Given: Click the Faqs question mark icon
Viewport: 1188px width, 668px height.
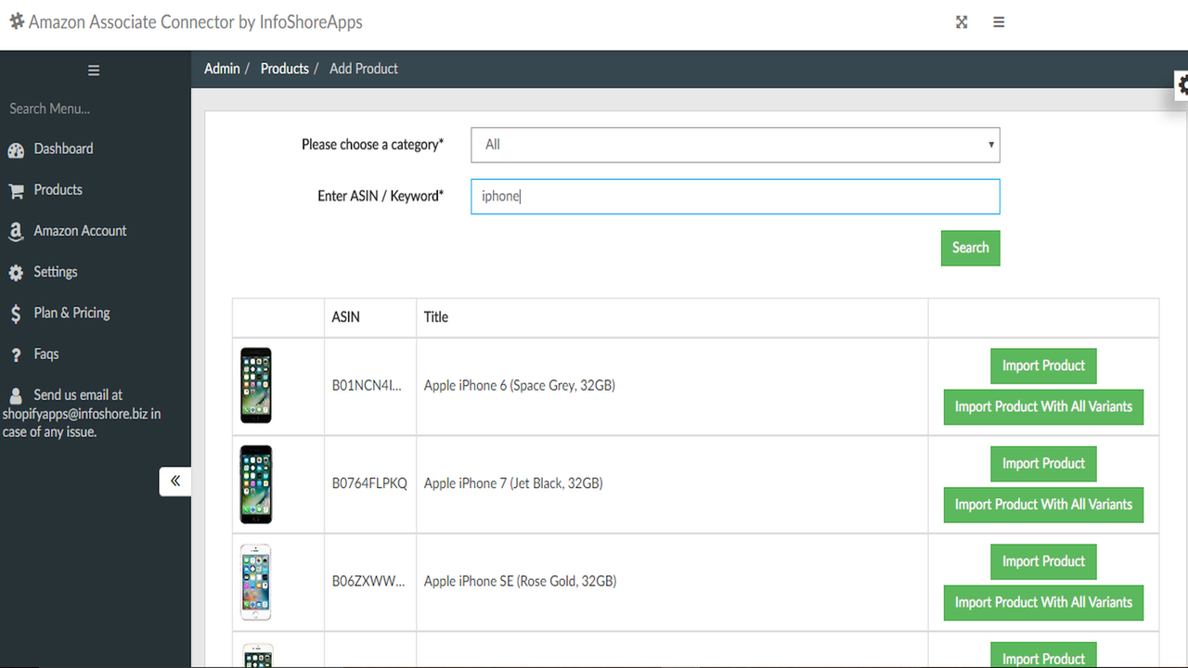Looking at the screenshot, I should coord(16,355).
